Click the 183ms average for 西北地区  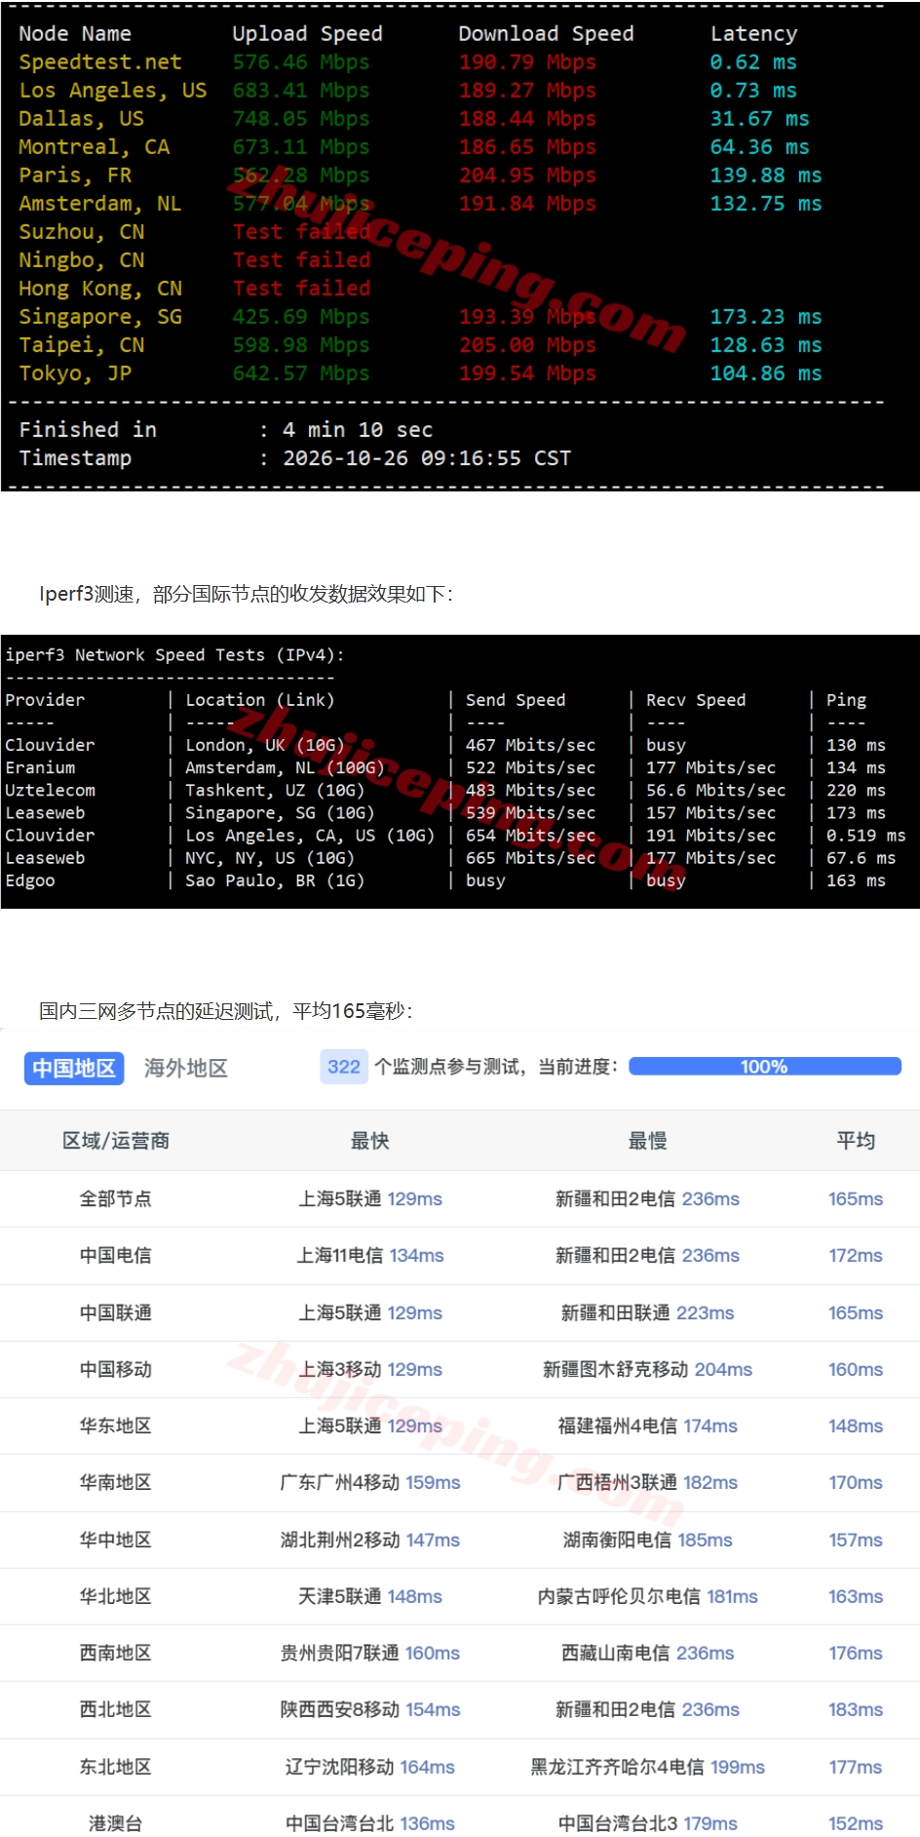point(856,1709)
